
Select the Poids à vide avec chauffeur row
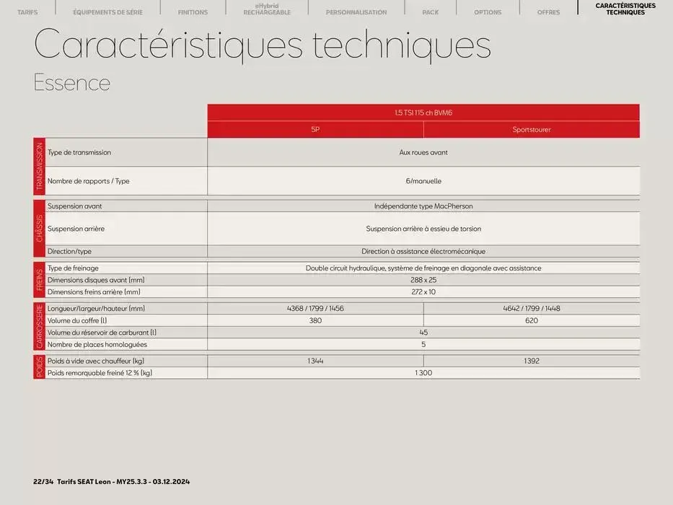click(123, 361)
